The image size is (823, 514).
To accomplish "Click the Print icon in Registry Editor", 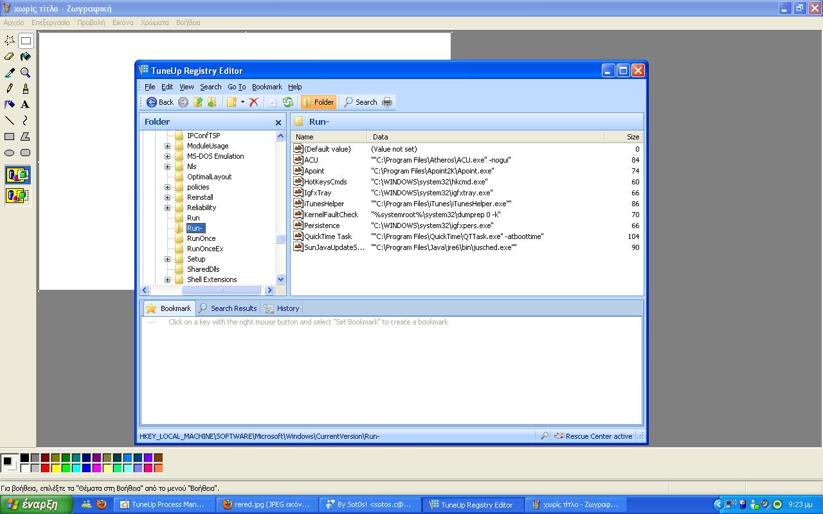I will tap(387, 102).
